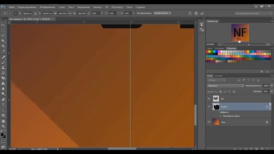Select the Hand tool
This screenshot has height=154, width=274.
3,121
